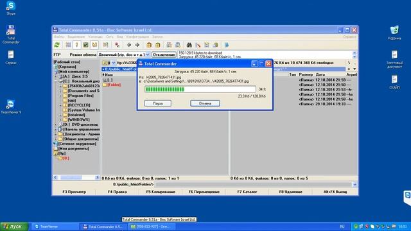This screenshot has width=411, height=231.
Task: Expand the [Program Files] folder node
Action: tap(60, 96)
